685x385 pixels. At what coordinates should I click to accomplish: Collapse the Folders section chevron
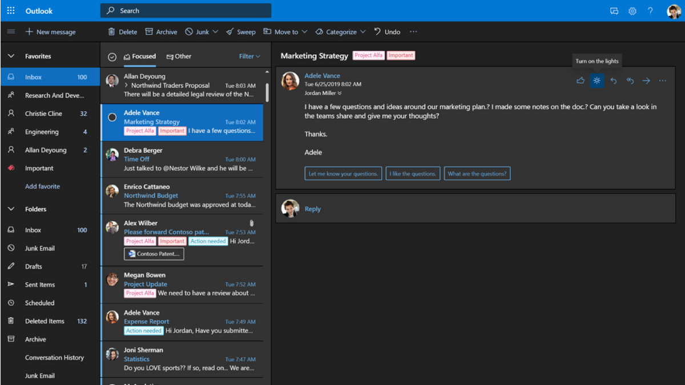(x=11, y=209)
